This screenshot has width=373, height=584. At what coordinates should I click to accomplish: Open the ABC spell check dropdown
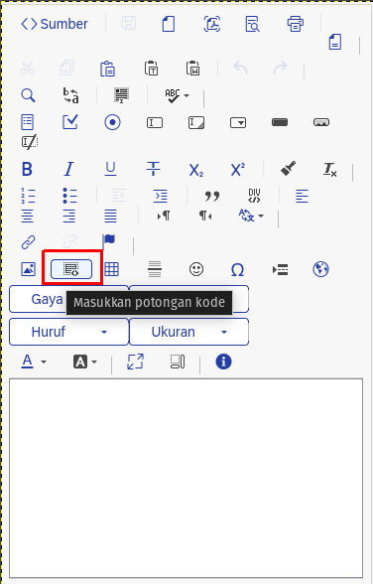click(177, 95)
